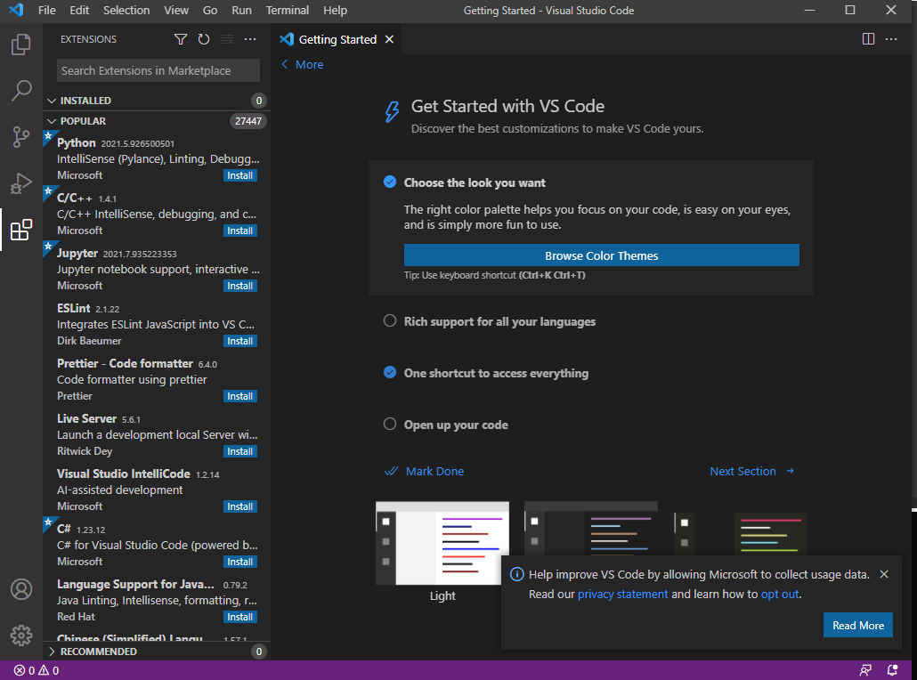917x680 pixels.
Task: Open the feedback icon in status bar
Action: coord(865,670)
